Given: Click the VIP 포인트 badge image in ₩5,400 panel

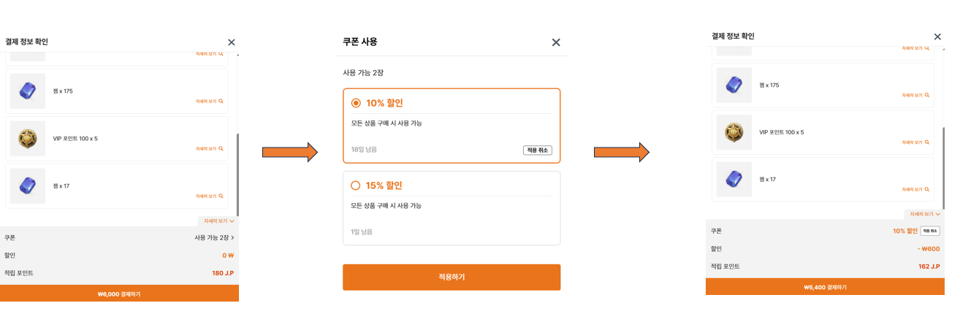Looking at the screenshot, I should [734, 132].
